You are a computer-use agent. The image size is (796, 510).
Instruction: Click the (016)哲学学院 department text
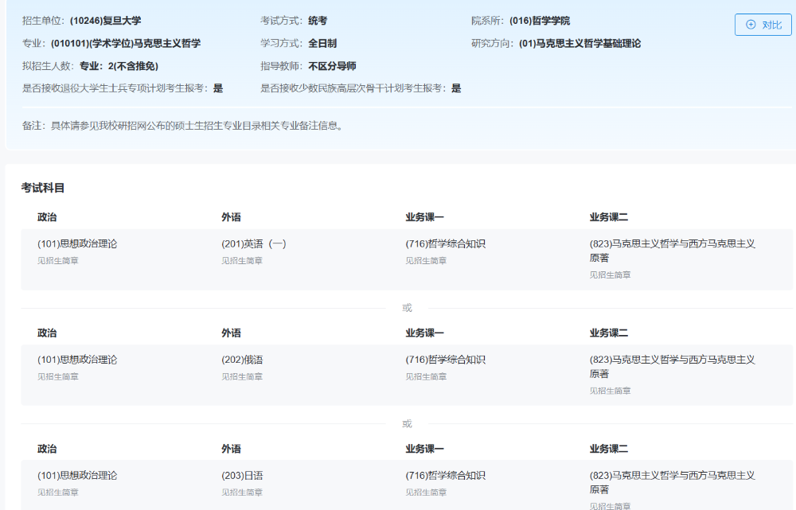pyautogui.click(x=539, y=21)
